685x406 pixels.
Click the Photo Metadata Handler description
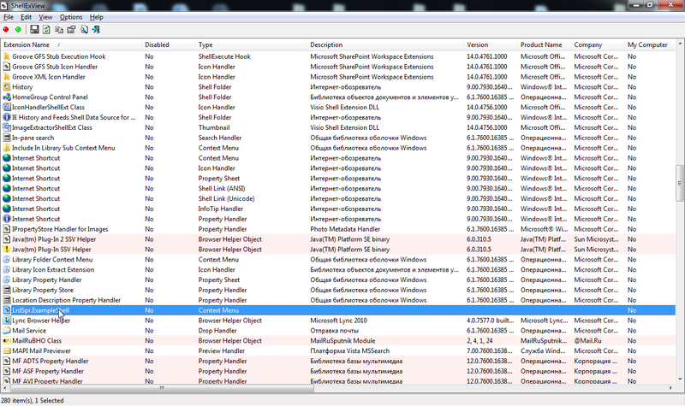tap(345, 229)
